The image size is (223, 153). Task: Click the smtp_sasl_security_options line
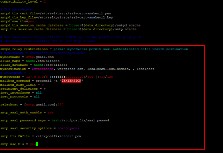[40, 128]
